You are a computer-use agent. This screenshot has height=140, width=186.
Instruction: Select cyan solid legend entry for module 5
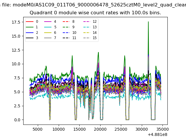(x=48, y=27)
